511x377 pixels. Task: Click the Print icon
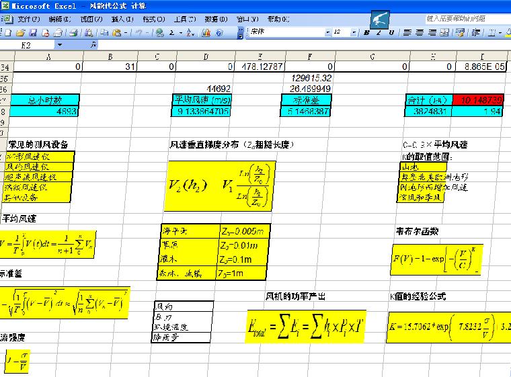tap(58, 32)
